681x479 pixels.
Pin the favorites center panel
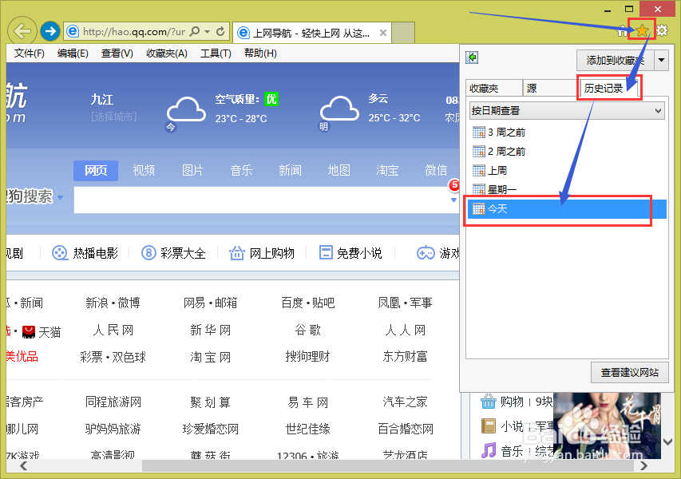point(472,57)
